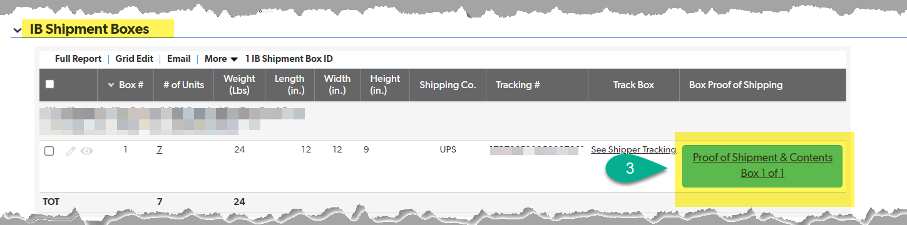Image resolution: width=907 pixels, height=225 pixels.
Task: Open See Shipper Tracking link
Action: tap(633, 150)
